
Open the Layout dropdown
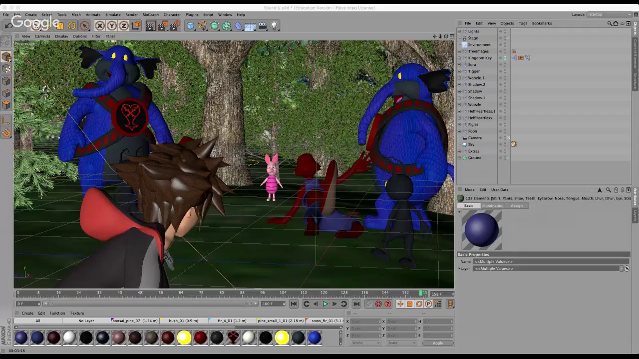610,14
